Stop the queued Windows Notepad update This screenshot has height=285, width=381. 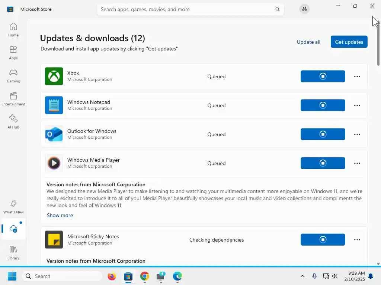(323, 105)
